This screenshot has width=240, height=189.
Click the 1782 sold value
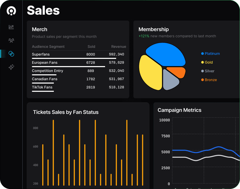(91, 79)
